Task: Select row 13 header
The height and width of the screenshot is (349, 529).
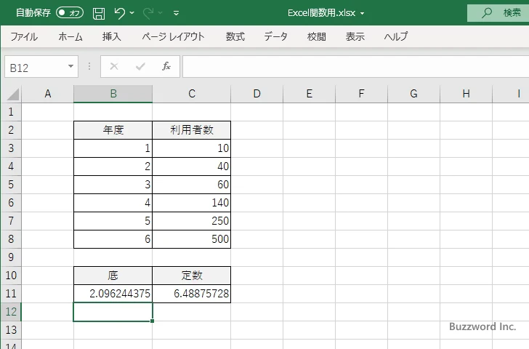Action: pyautogui.click(x=11, y=330)
